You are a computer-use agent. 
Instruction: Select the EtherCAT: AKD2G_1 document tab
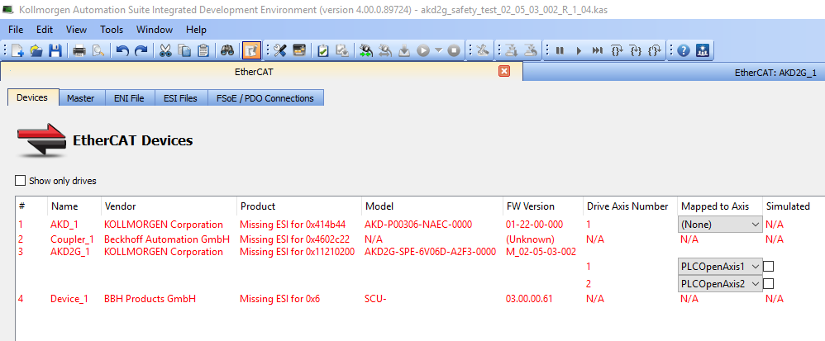pos(775,73)
